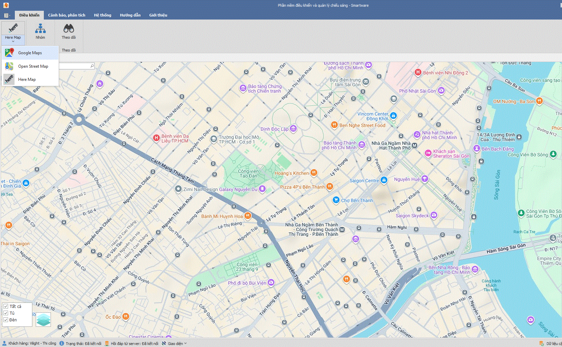Click the Chợ Bến Thành map marker
This screenshot has height=347, width=562.
pos(336,200)
